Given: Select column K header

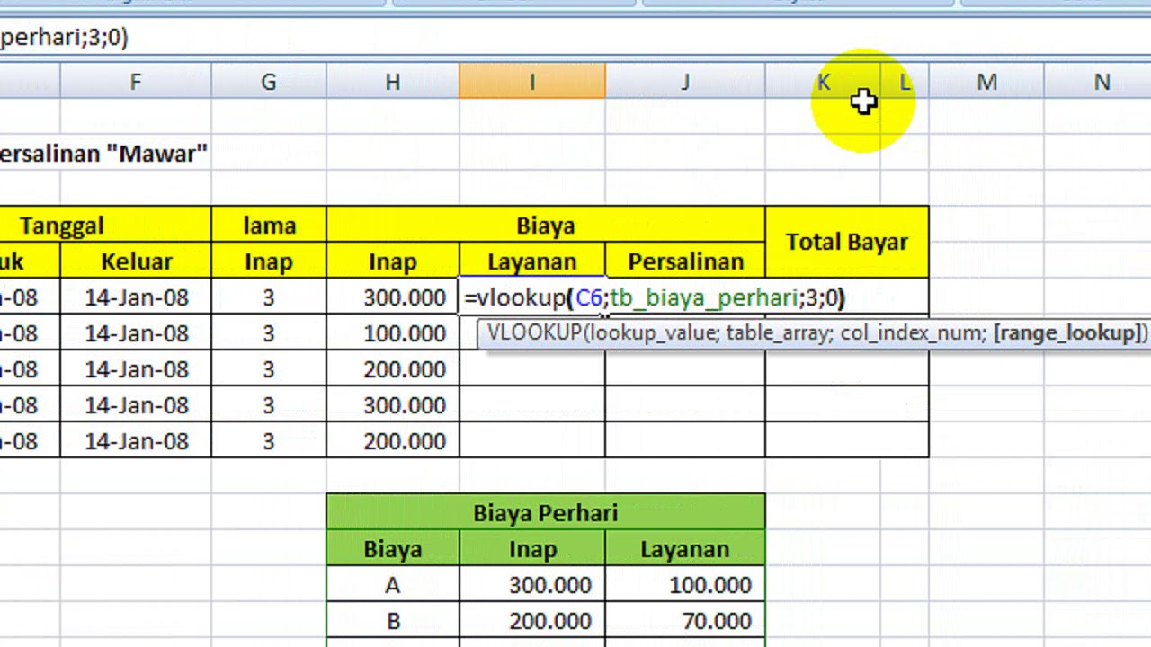Looking at the screenshot, I should point(823,82).
